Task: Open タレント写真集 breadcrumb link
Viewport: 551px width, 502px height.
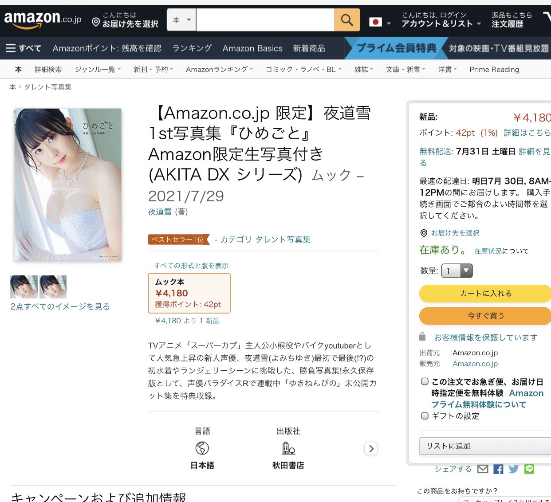Action: pyautogui.click(x=48, y=87)
